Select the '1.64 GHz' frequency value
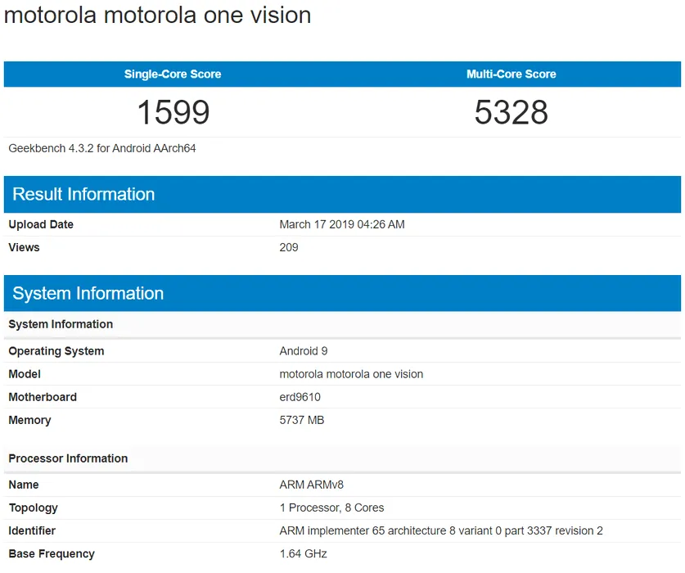 303,554
